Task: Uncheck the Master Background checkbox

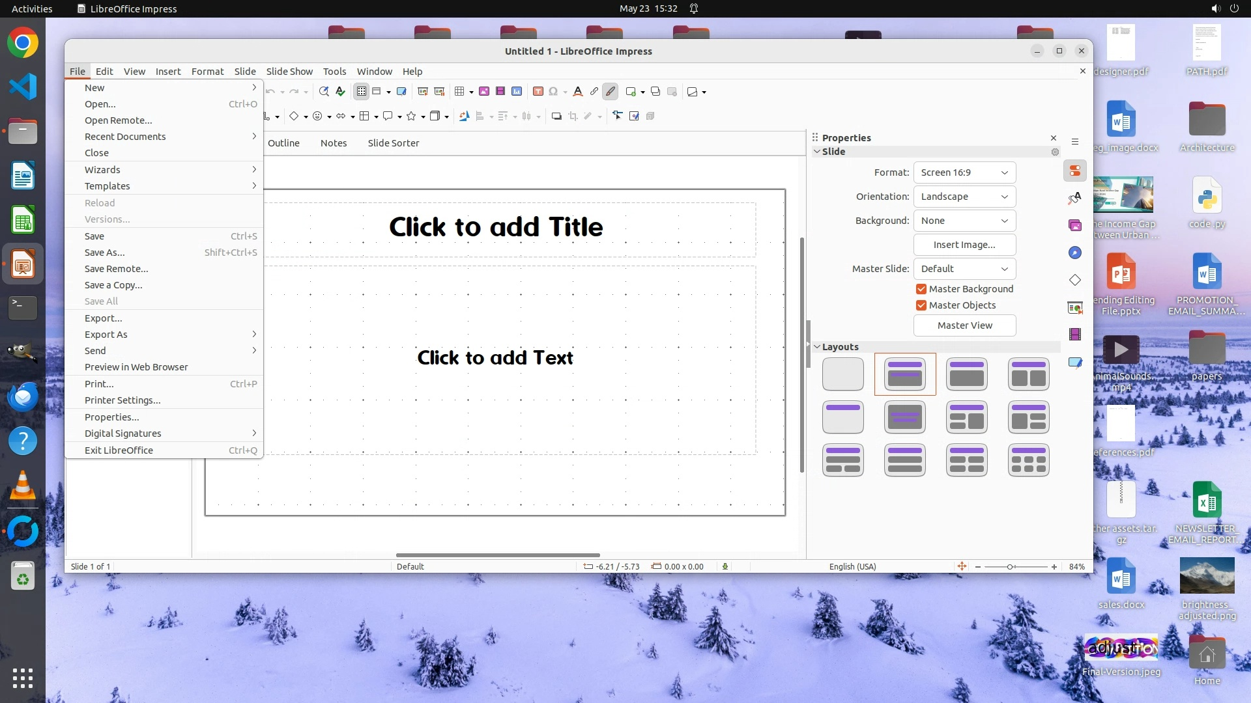Action: (921, 289)
